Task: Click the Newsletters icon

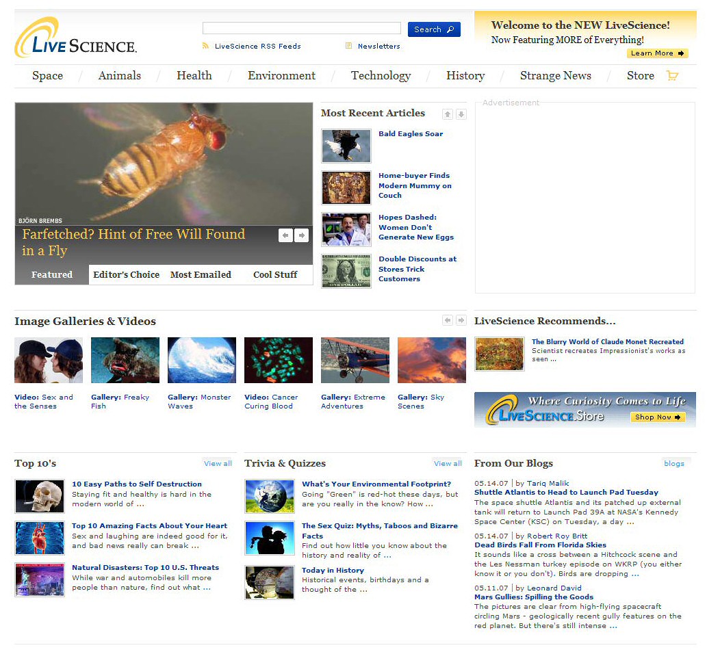Action: coord(349,46)
